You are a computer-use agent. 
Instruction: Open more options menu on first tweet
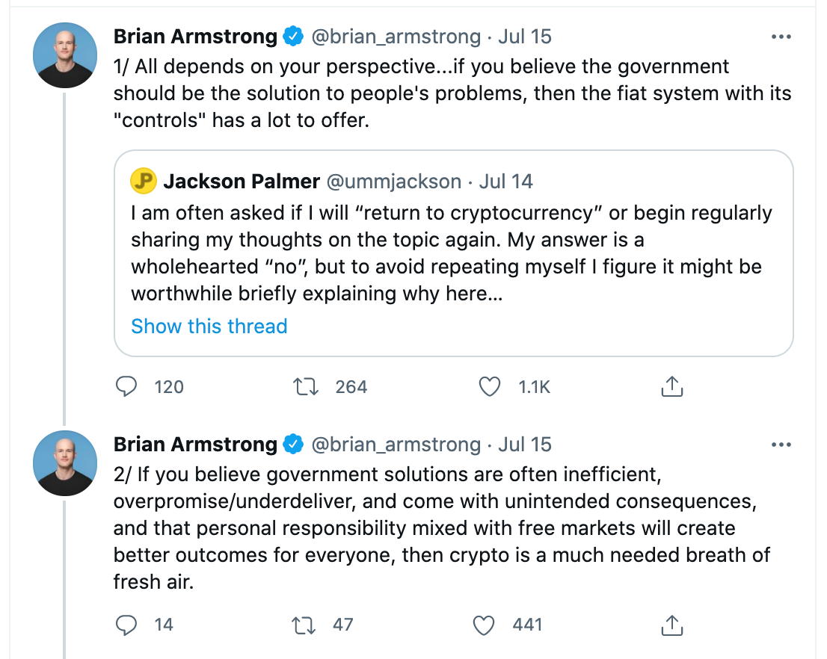[x=781, y=36]
